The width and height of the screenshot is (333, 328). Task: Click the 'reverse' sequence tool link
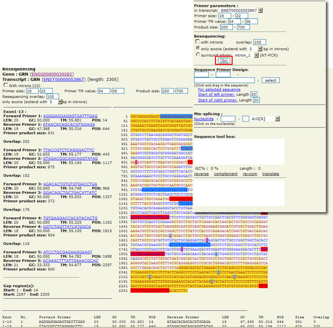tap(201, 174)
